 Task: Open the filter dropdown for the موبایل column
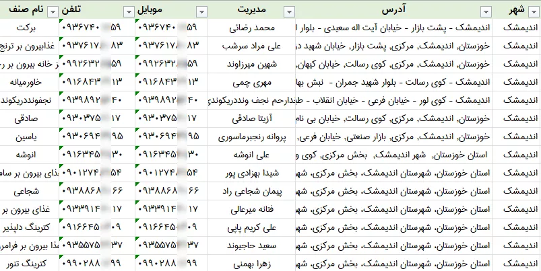(202, 12)
